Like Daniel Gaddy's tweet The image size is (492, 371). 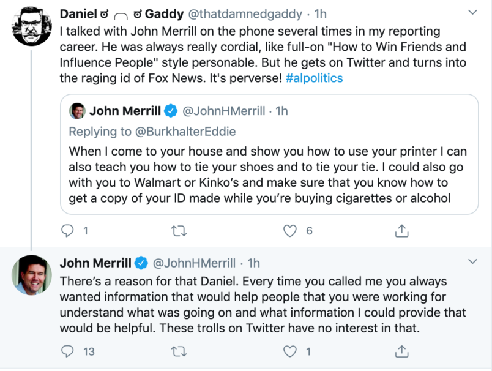(291, 231)
